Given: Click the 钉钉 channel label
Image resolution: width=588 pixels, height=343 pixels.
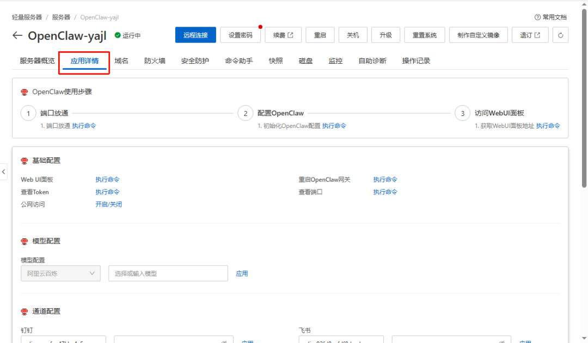Looking at the screenshot, I should click(27, 330).
